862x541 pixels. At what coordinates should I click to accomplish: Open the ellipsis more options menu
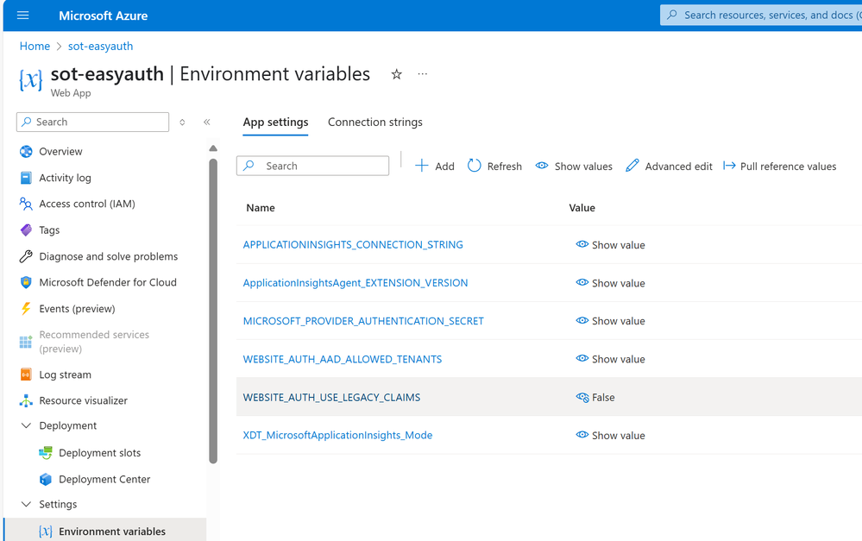pos(422,75)
